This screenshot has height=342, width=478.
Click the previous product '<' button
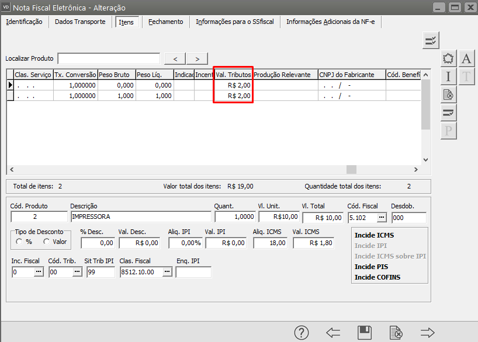pyautogui.click(x=175, y=58)
